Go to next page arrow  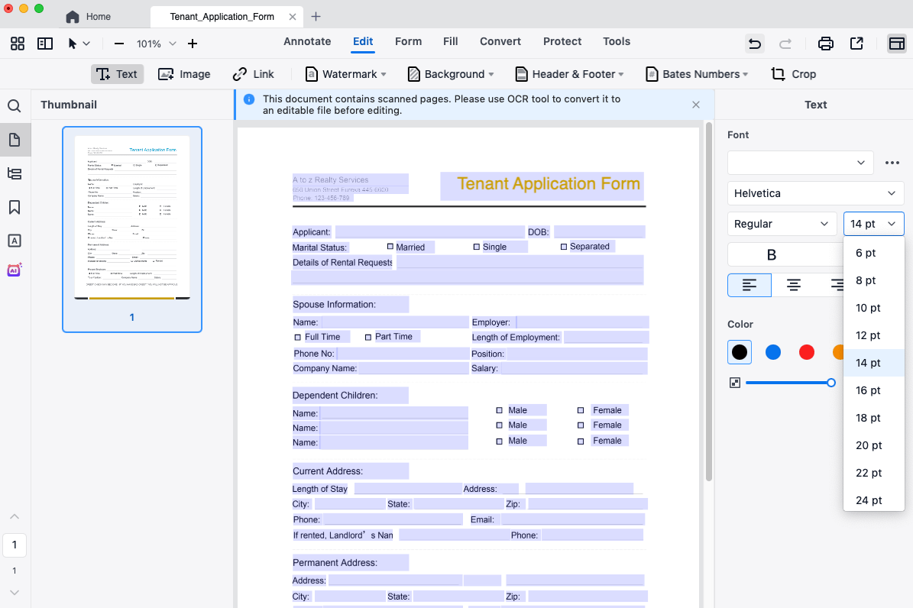(x=15, y=593)
